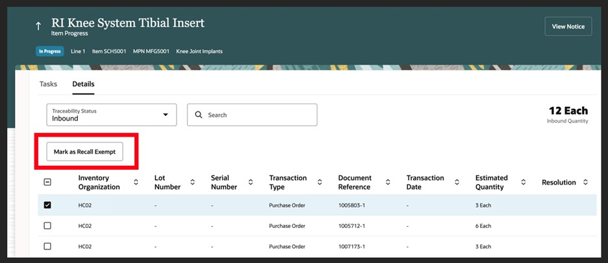The image size is (608, 263).
Task: Uncheck the row for document 1005803-1
Action: 47,205
